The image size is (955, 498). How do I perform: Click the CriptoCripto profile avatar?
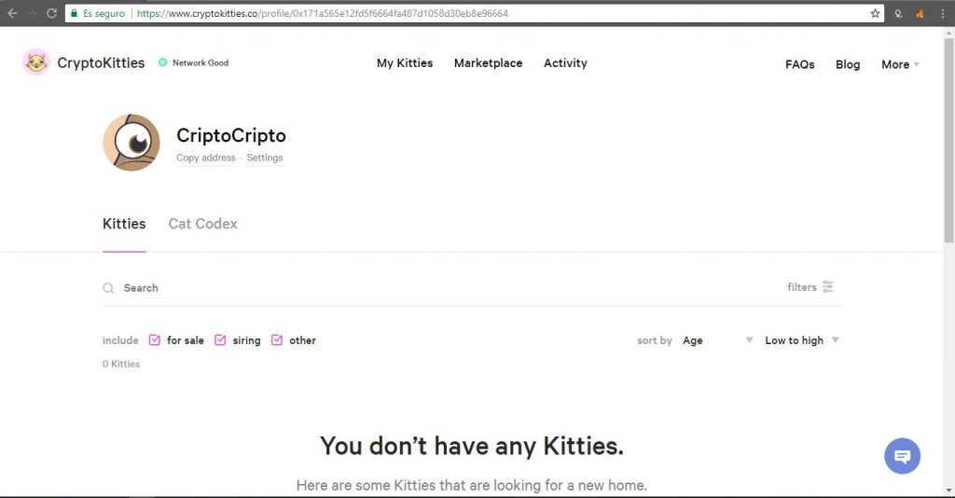(x=131, y=143)
